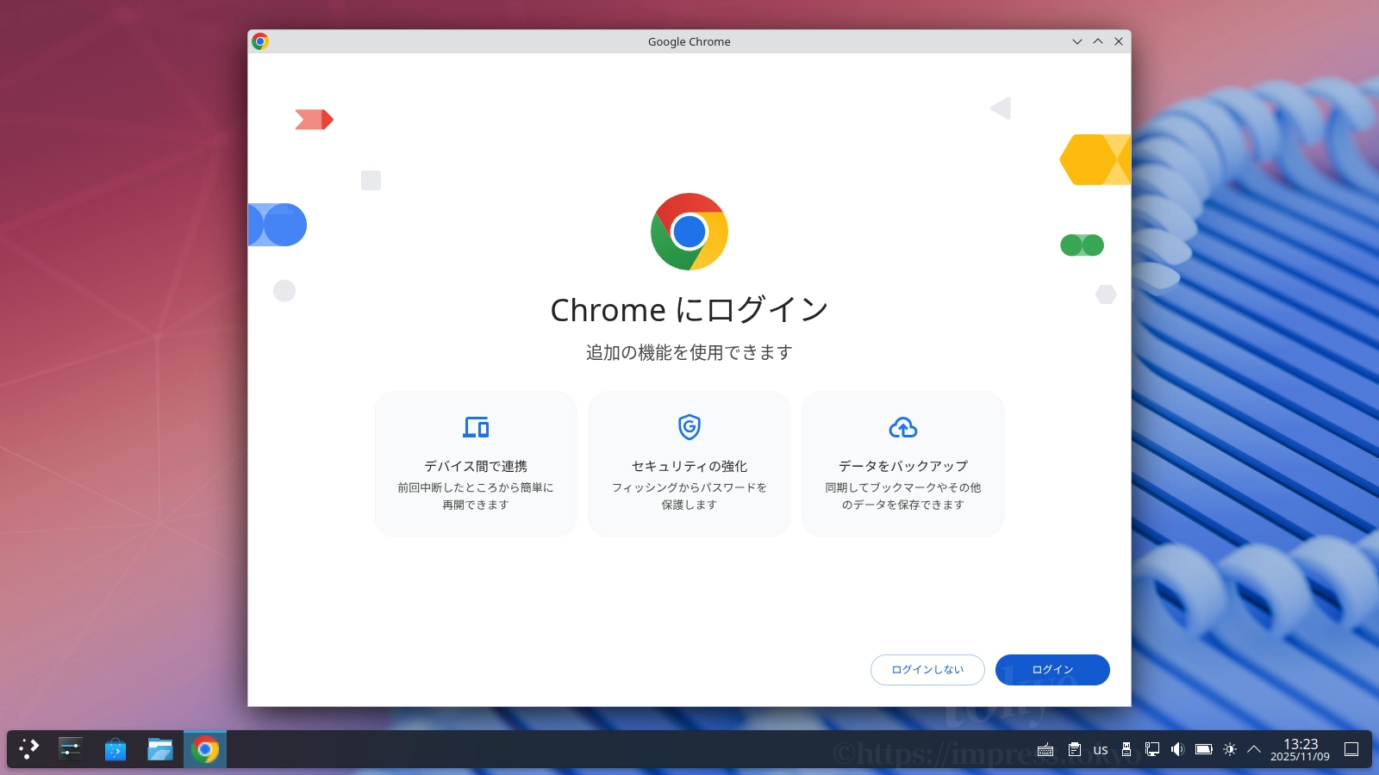Open the screen brightness tray icon
The image size is (1379, 775).
[x=1230, y=749]
